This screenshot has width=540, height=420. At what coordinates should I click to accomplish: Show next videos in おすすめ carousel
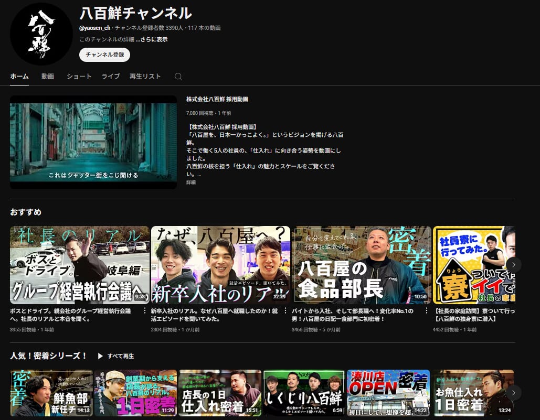(x=513, y=264)
